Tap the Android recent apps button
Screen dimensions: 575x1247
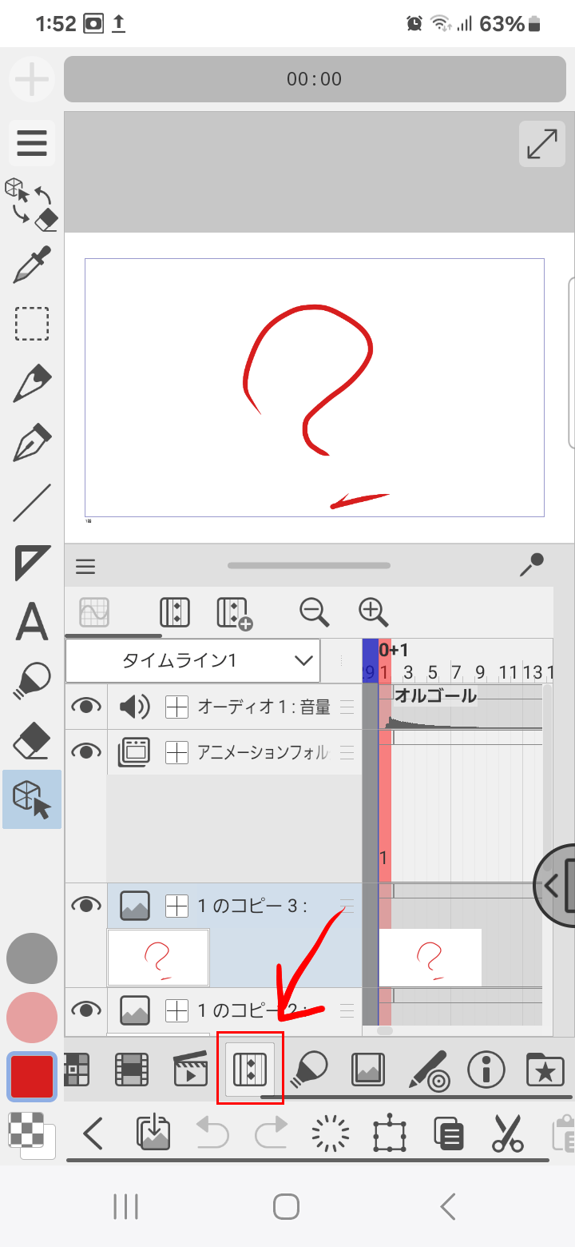click(x=126, y=1206)
